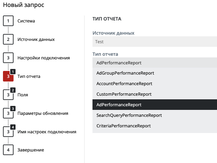Screen dimensions: 217x163
Task: Open Имя настроек подключения step box
Action: click(x=8, y=132)
